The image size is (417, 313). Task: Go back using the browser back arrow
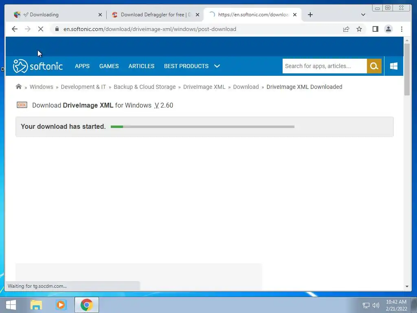pos(15,29)
